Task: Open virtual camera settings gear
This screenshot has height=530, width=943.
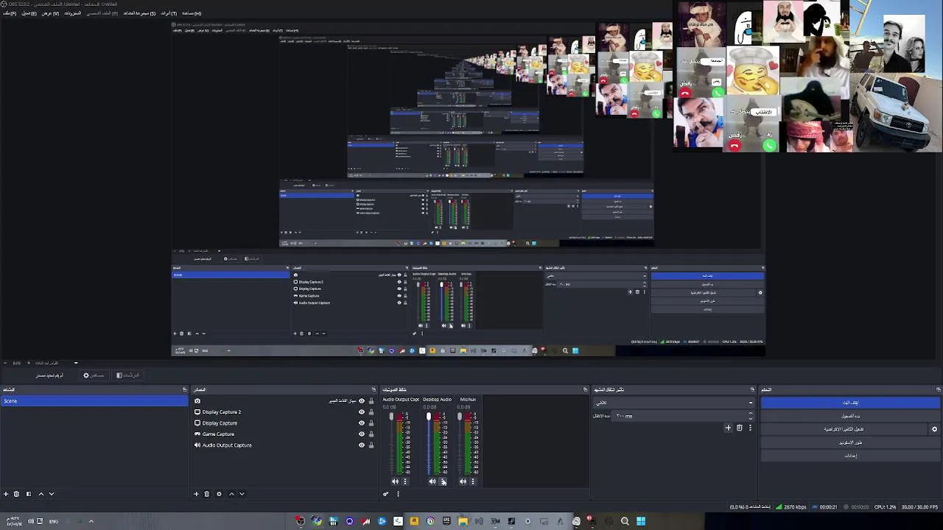Action: 934,429
